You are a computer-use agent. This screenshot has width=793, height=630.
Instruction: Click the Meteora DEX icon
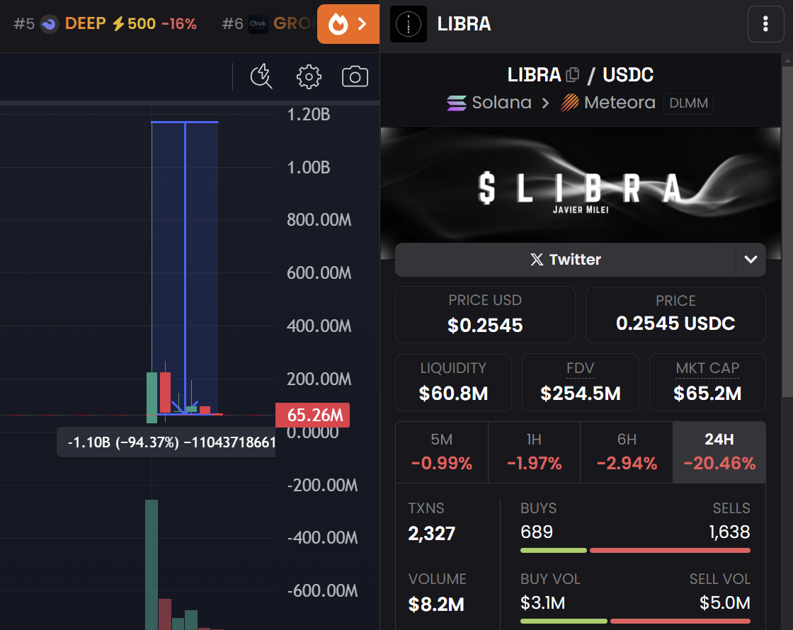pos(569,103)
